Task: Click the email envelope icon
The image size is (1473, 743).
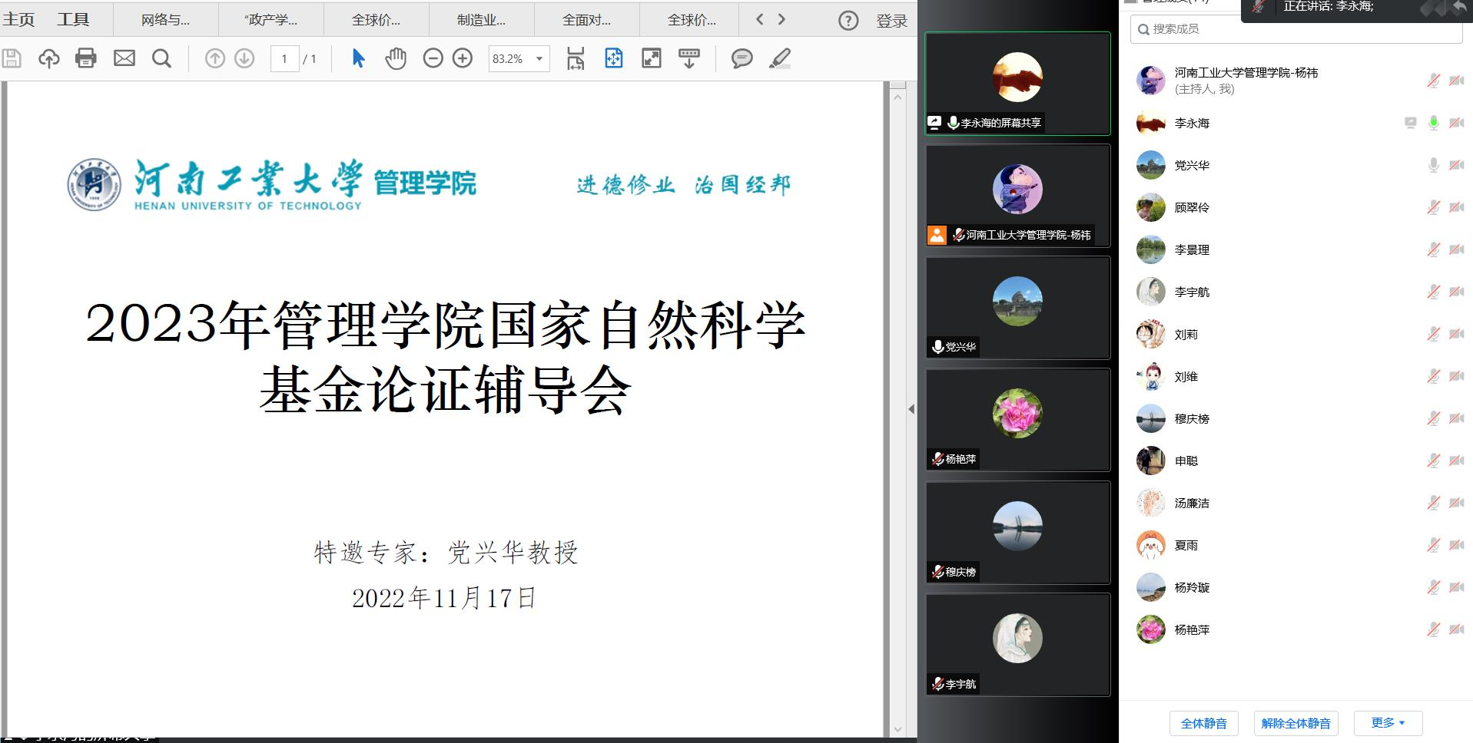Action: 124,58
